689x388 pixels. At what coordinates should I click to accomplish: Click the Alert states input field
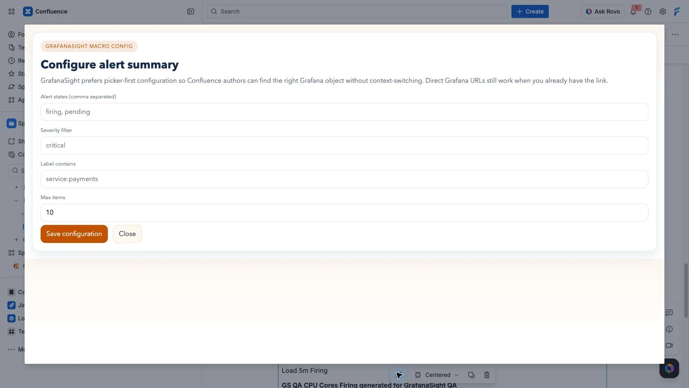coord(344,112)
